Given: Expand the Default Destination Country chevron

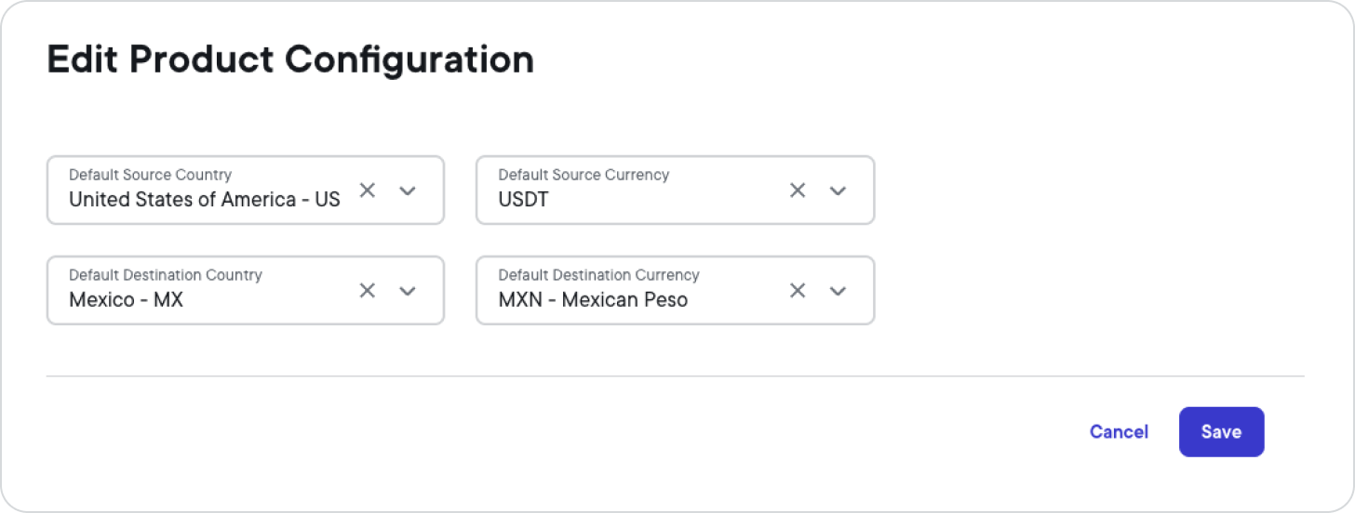Looking at the screenshot, I should pos(407,291).
